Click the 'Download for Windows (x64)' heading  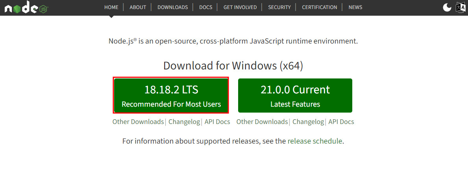[233, 66]
